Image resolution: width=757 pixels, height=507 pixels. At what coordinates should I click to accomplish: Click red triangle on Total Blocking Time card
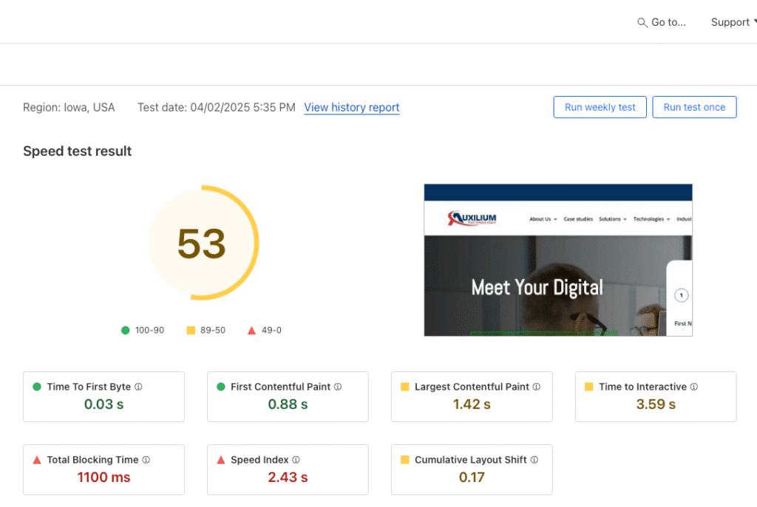point(37,460)
